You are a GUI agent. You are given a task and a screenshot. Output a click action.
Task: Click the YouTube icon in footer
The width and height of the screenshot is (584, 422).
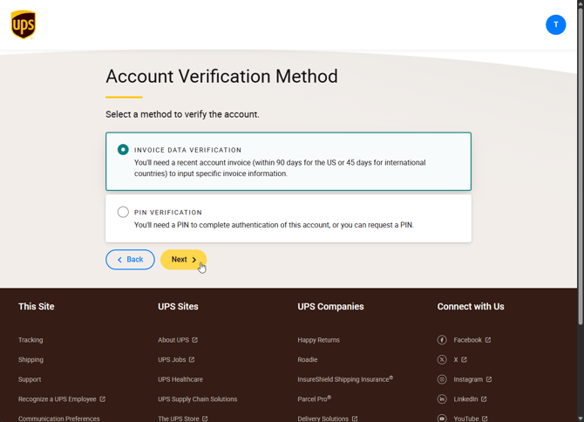pos(442,419)
